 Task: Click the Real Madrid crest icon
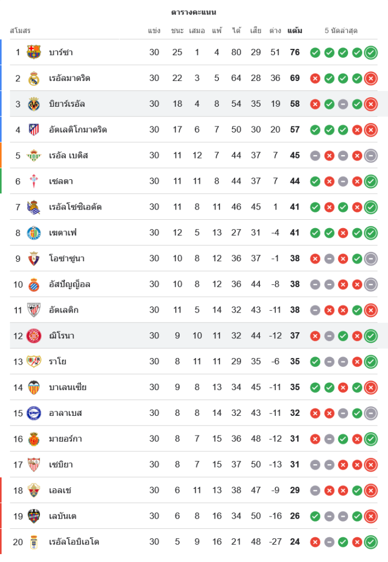click(x=34, y=78)
